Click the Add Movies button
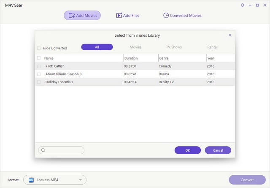The height and width of the screenshot is (188, 270). 82,16
